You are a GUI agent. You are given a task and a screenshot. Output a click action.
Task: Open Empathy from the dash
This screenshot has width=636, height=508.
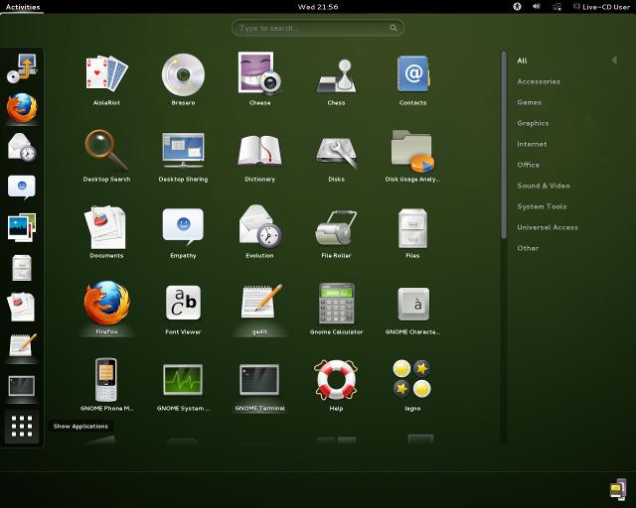tap(22, 188)
